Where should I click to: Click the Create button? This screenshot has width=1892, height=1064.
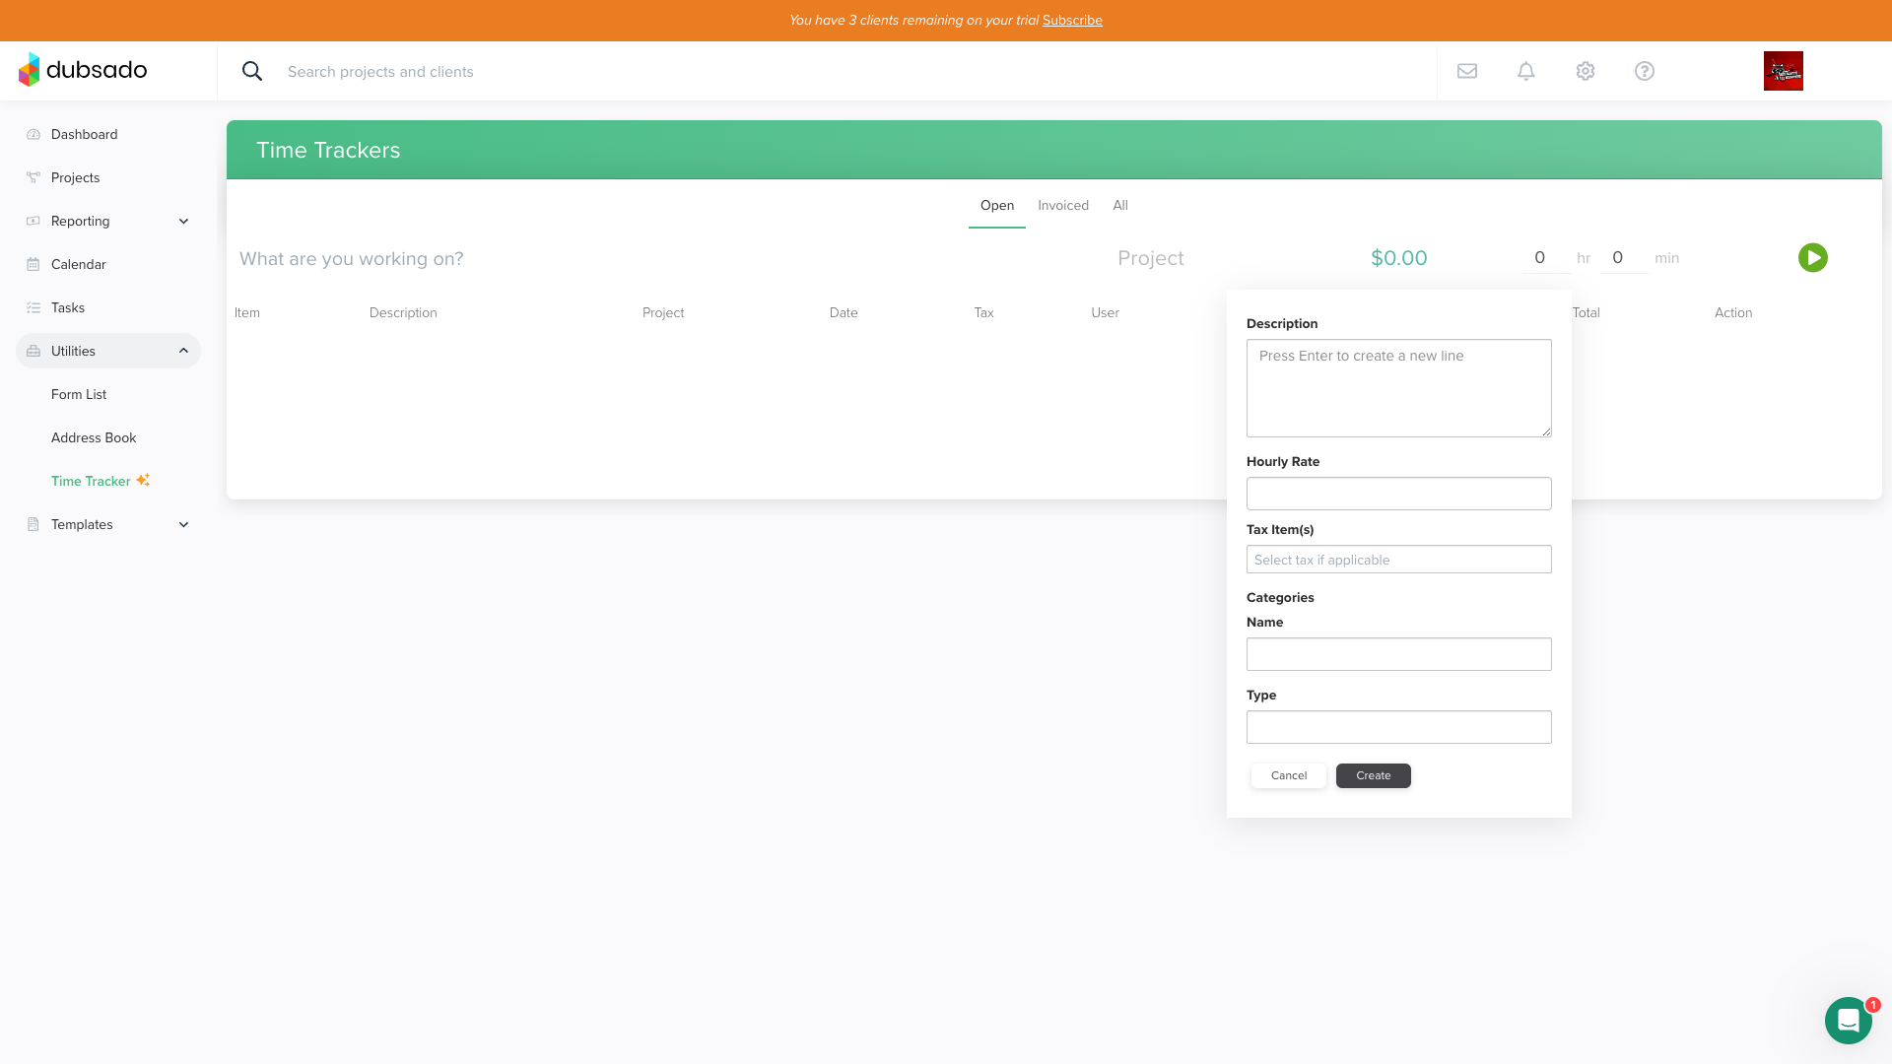coord(1373,775)
